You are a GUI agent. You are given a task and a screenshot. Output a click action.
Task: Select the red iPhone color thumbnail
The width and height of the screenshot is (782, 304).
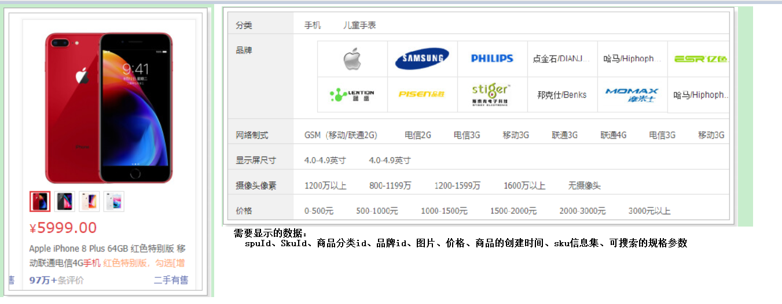click(x=40, y=201)
